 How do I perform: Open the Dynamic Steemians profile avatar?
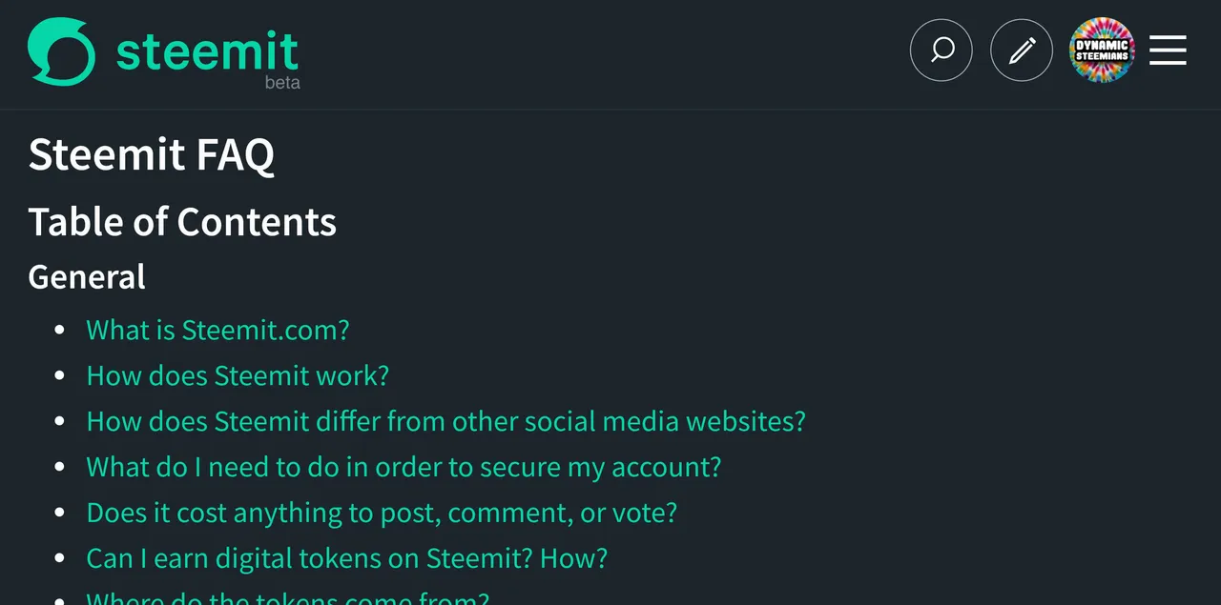coord(1102,50)
